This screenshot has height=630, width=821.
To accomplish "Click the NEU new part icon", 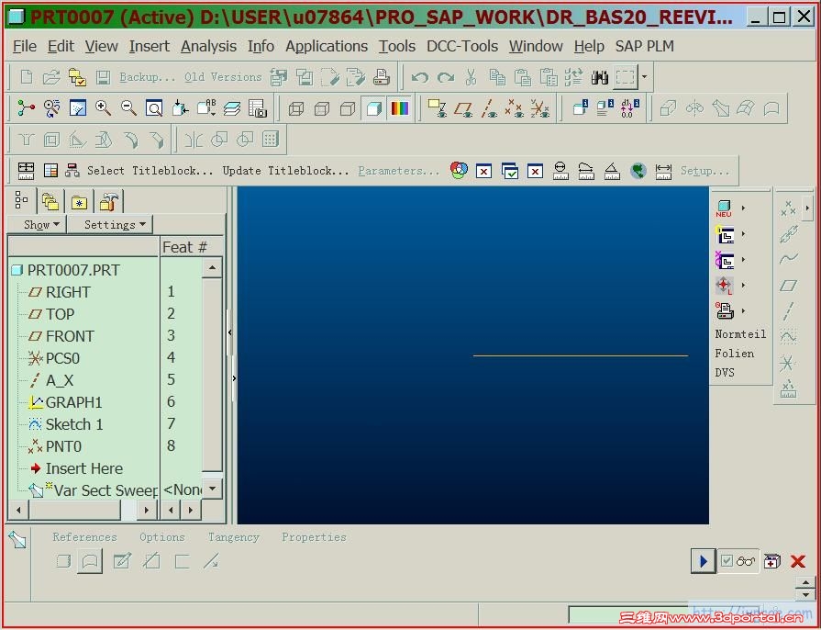I will pyautogui.click(x=724, y=208).
